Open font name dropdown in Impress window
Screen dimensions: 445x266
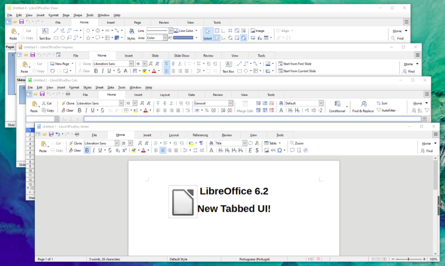[131, 64]
